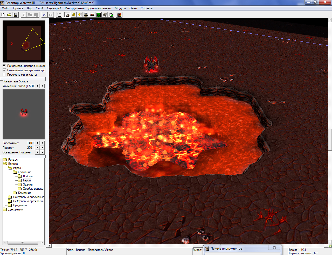332x255 pixels.
Task: Launch the test map checkmark icon
Action: click(x=119, y=15)
